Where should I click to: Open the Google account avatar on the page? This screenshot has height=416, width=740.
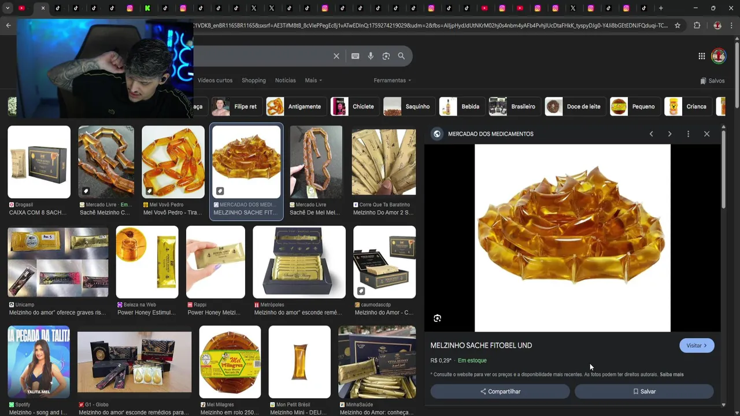(x=719, y=56)
